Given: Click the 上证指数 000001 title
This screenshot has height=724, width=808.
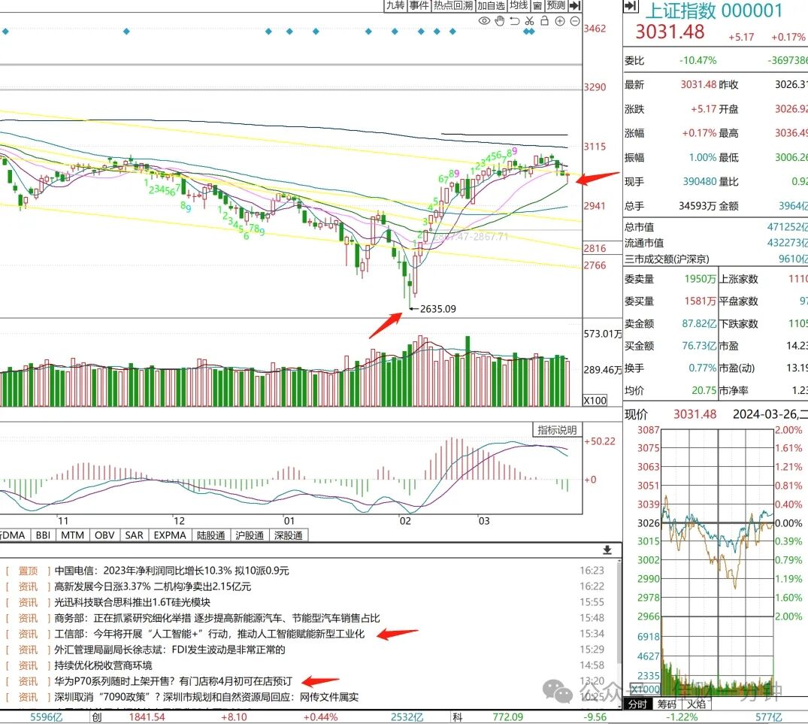Looking at the screenshot, I should [714, 11].
